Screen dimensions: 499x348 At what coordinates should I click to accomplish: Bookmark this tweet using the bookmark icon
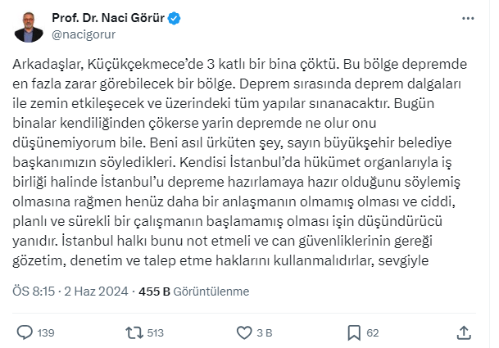point(353,332)
